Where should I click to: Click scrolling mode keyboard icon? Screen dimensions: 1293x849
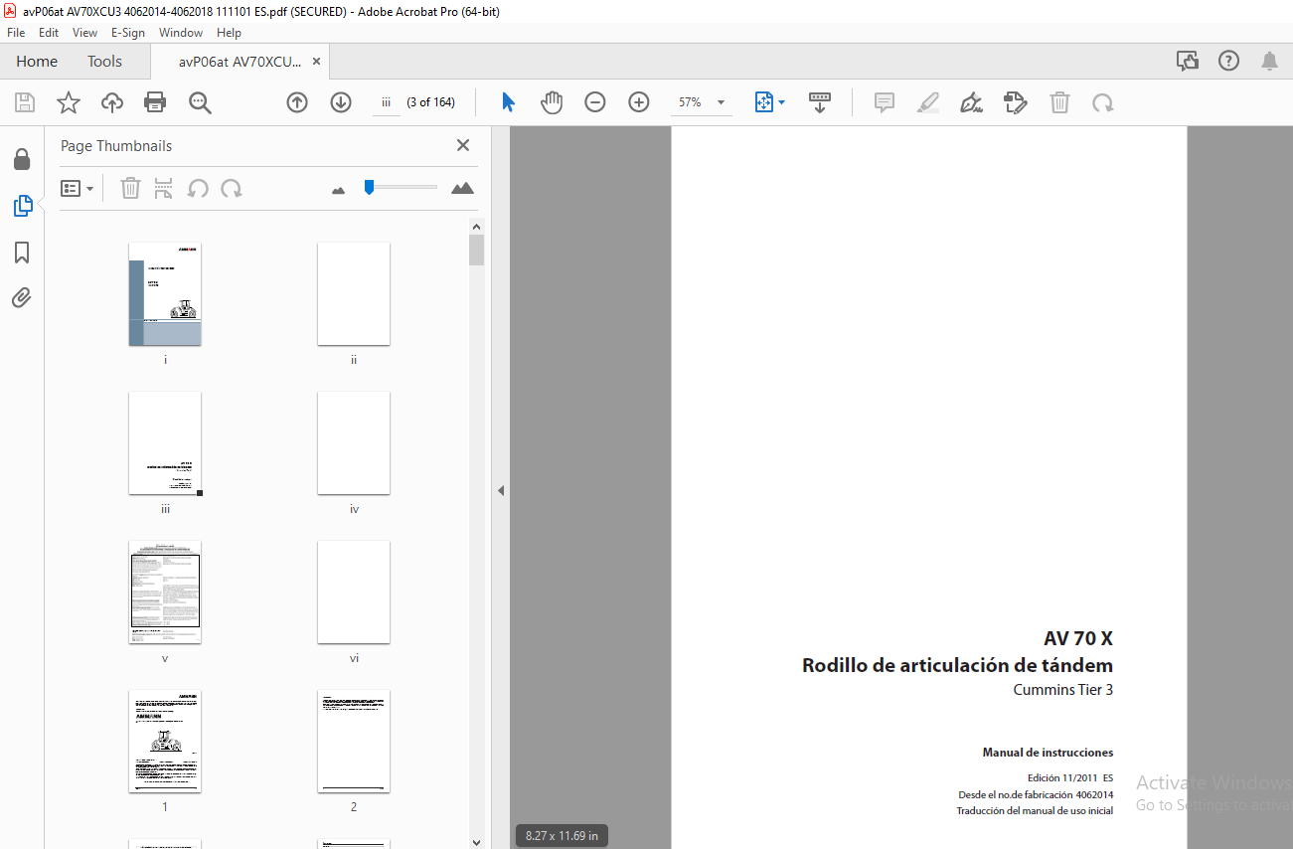[x=820, y=102]
